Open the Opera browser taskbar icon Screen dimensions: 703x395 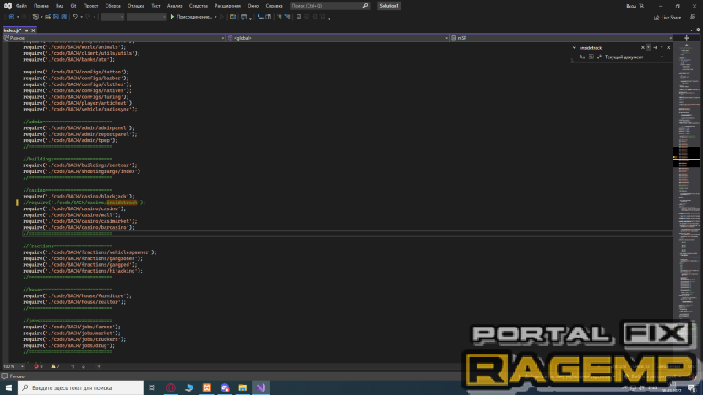click(x=171, y=387)
